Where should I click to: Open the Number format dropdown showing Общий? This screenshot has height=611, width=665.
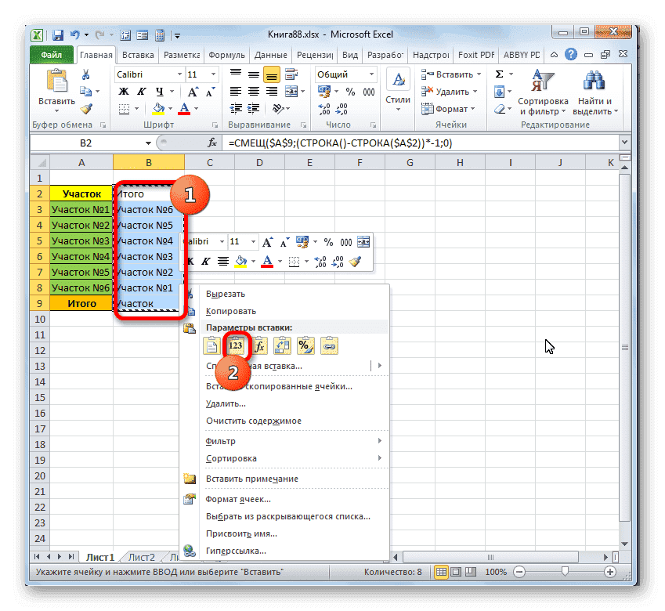tap(342, 74)
